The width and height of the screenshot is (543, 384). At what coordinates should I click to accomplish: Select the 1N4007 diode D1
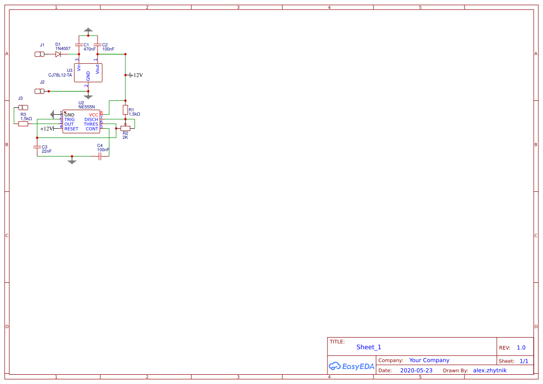pyautogui.click(x=58, y=54)
